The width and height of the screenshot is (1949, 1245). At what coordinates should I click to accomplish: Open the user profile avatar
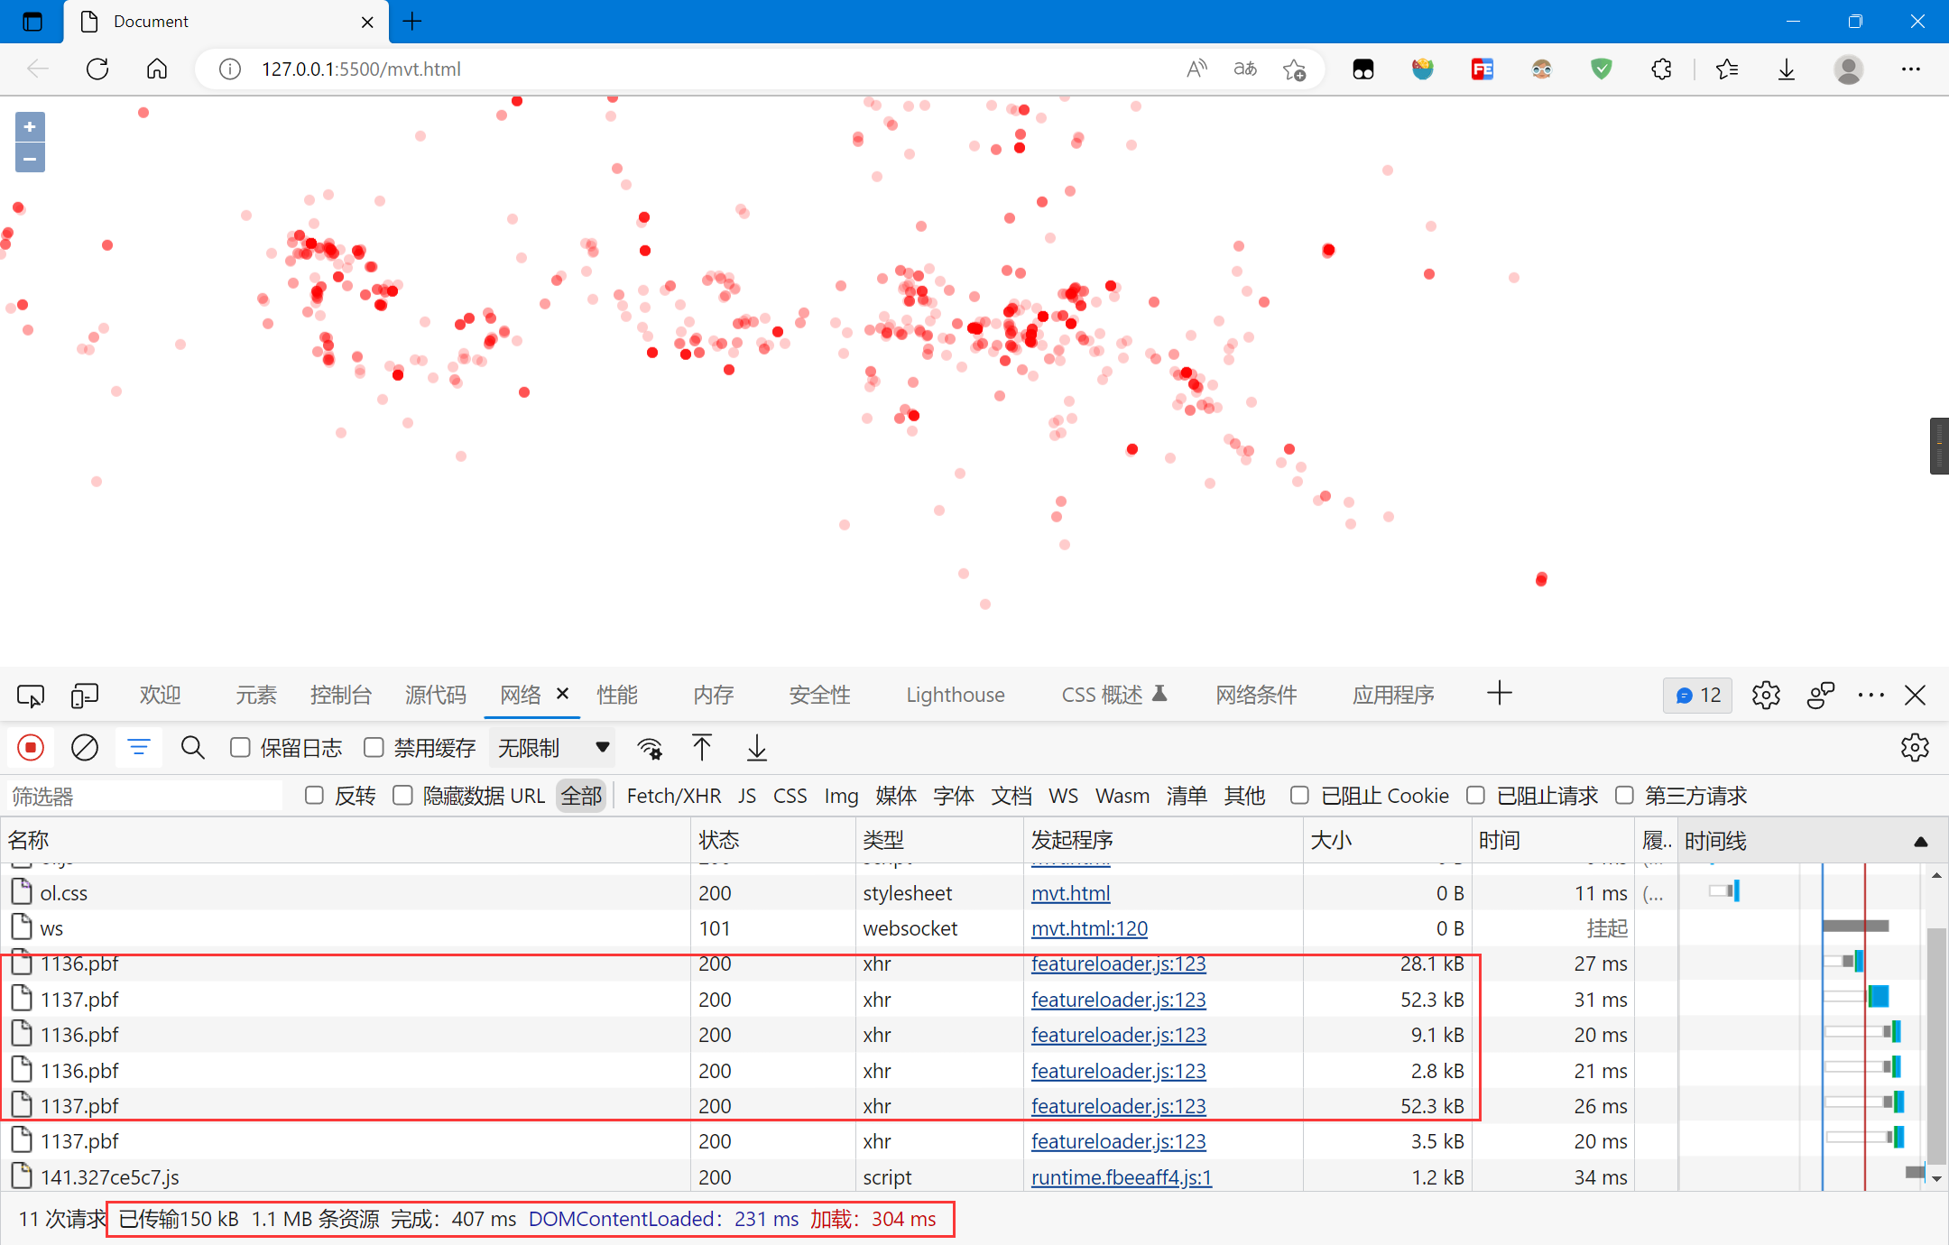[1848, 69]
